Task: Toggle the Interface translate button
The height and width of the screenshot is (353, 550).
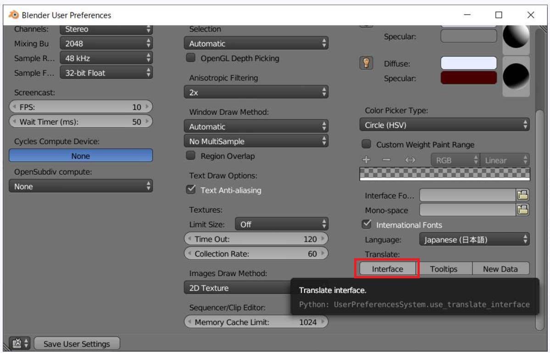Action: (x=388, y=269)
